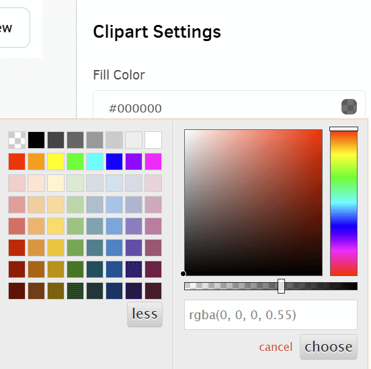Click the rgba color value input
Screen dimensions: 371x369
pos(271,314)
